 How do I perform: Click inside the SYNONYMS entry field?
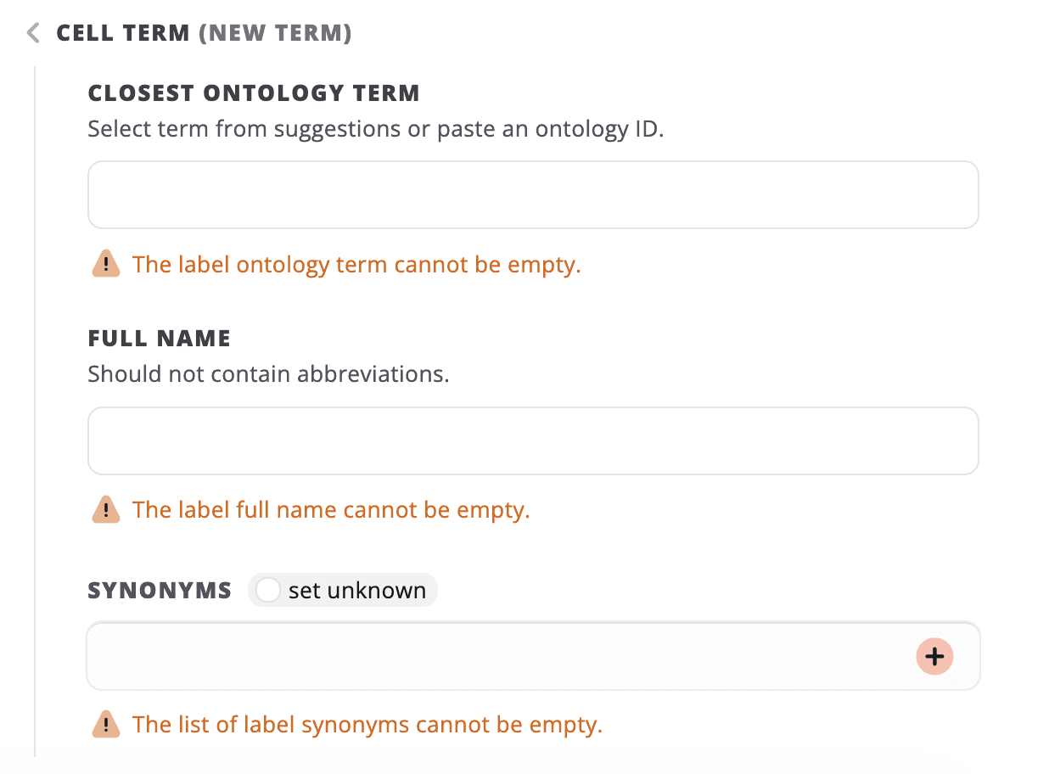point(467,656)
